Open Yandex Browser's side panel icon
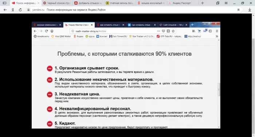Viewport: 255px width, 137px height. [4, 3]
